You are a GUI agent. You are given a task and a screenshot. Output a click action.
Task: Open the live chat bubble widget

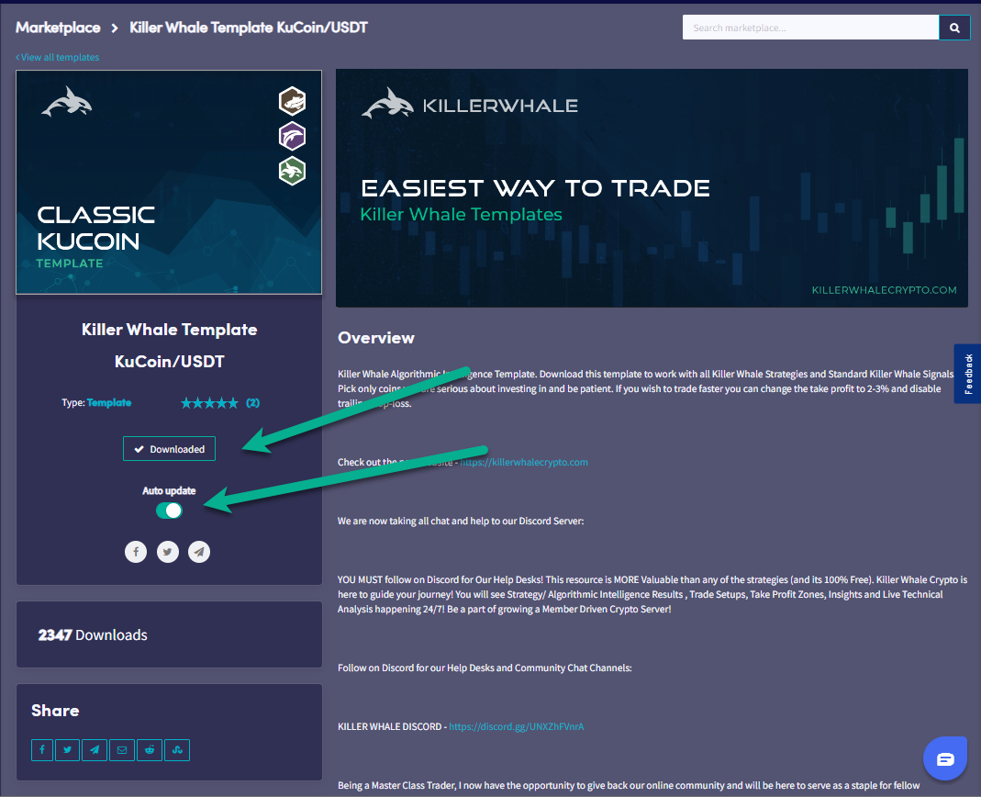coord(946,759)
